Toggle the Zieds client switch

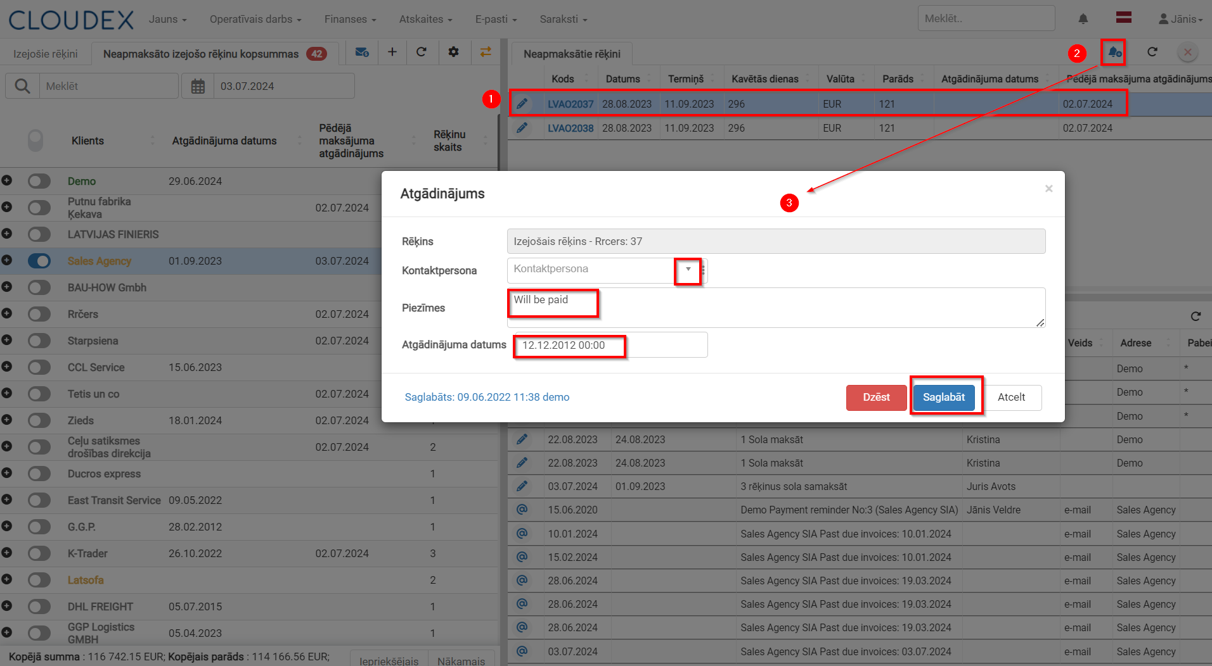pos(39,420)
